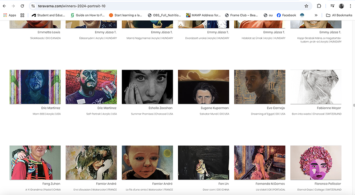Viewport: 355px width, 195px height.
Task: Open Eric Martinez Mom 666 artwork thumbnail
Action: pos(35,87)
